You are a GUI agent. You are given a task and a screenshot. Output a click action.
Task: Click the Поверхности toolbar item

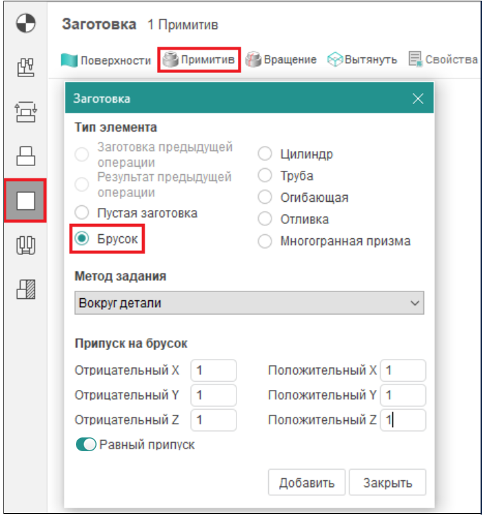click(x=107, y=60)
